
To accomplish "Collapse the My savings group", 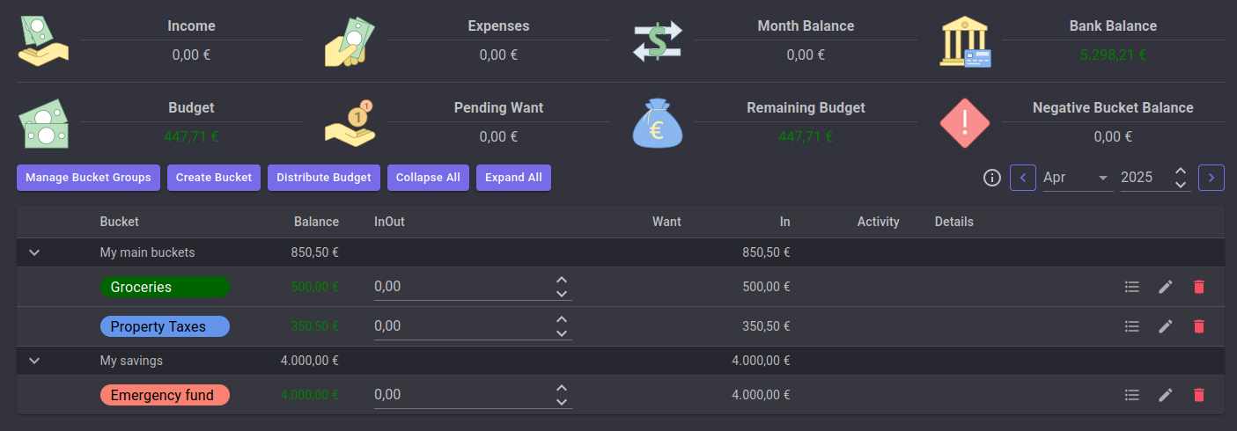I will 34,361.
